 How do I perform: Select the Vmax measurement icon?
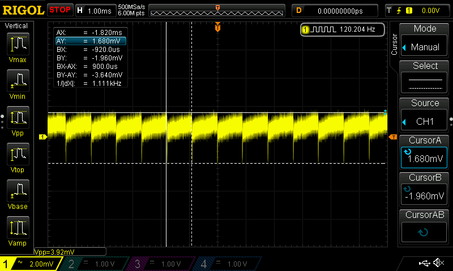pos(18,44)
